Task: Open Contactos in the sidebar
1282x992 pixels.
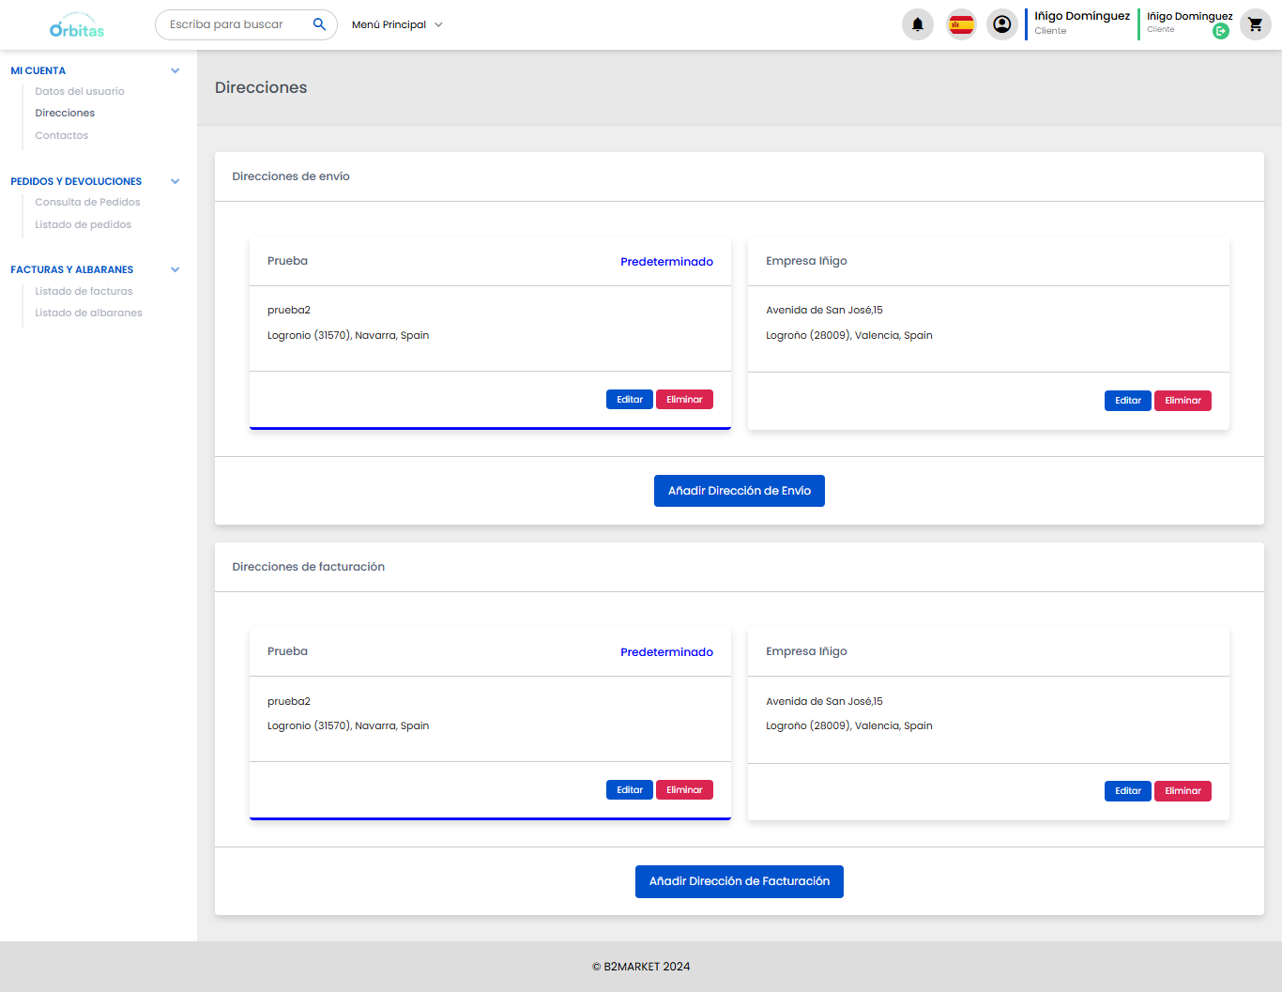Action: click(62, 135)
